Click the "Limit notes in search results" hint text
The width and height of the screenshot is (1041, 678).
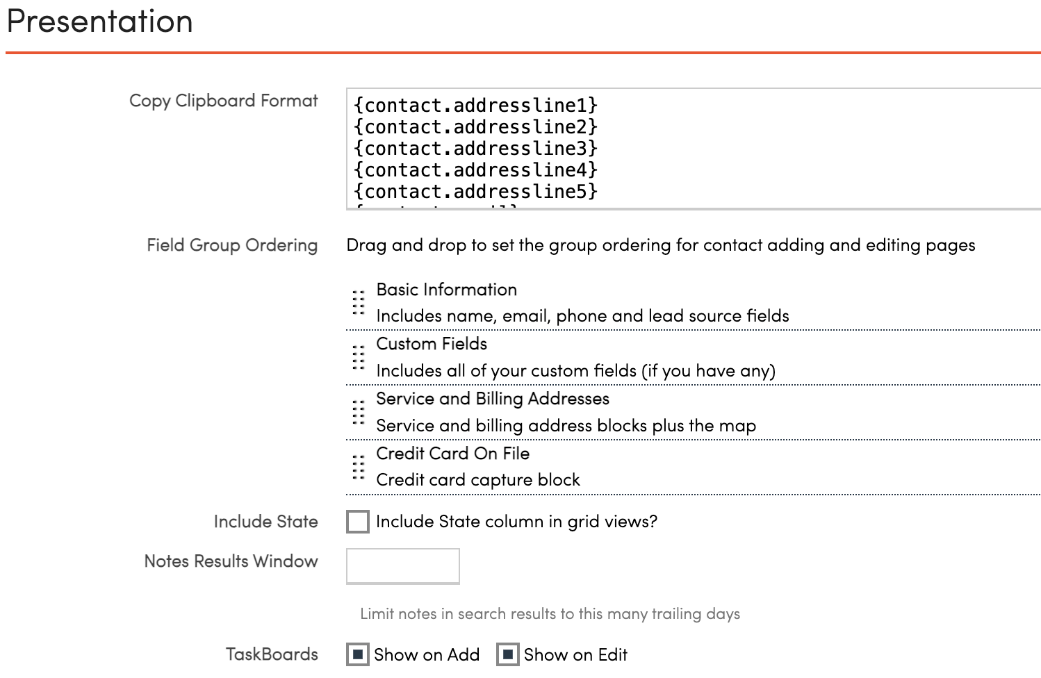[550, 614]
